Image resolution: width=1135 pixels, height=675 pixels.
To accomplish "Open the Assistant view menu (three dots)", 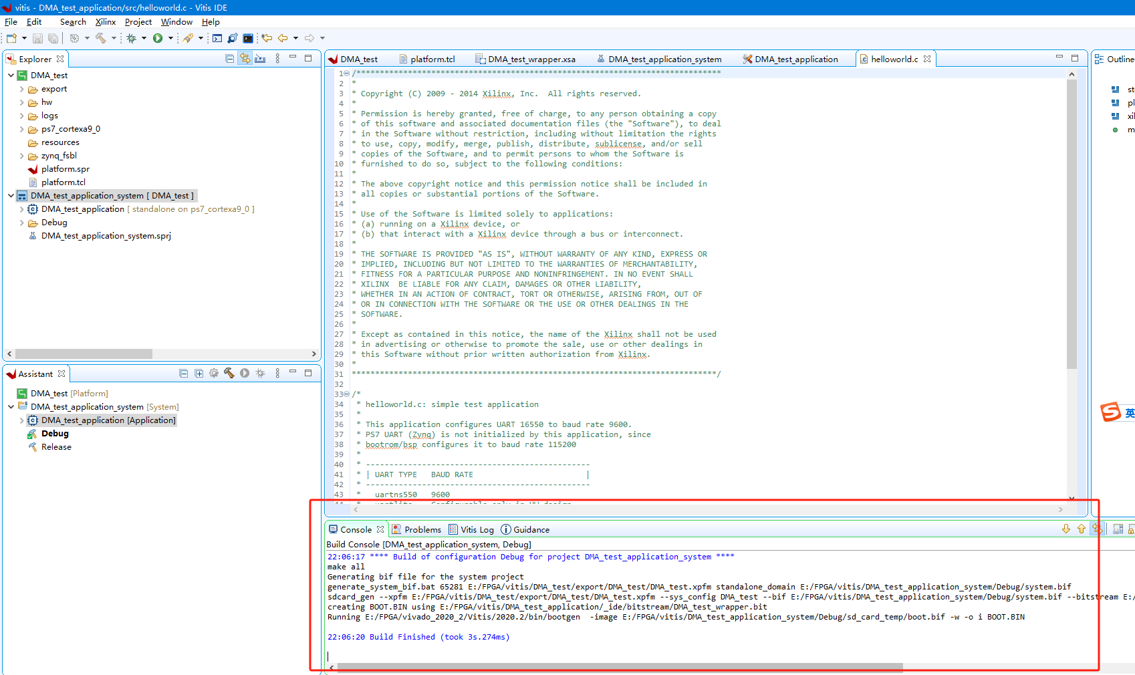I will pos(277,374).
